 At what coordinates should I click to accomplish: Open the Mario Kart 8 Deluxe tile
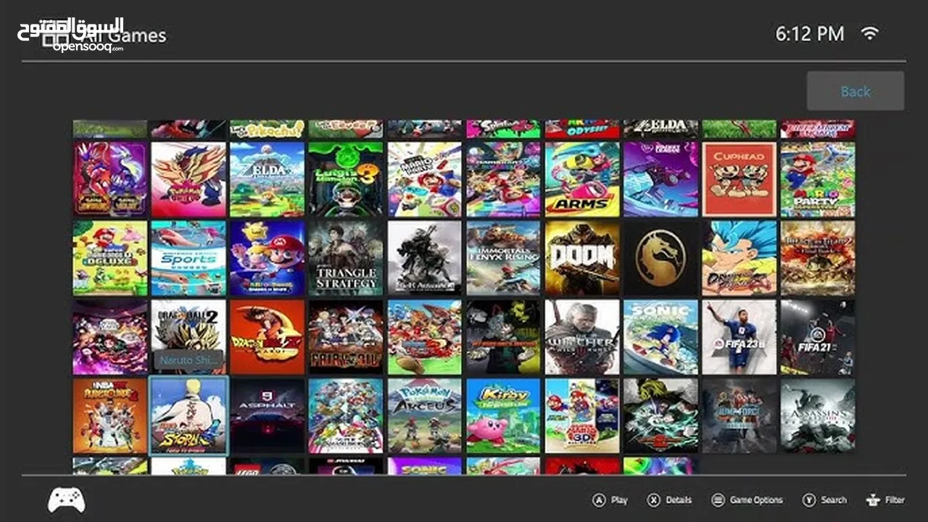coord(503,179)
